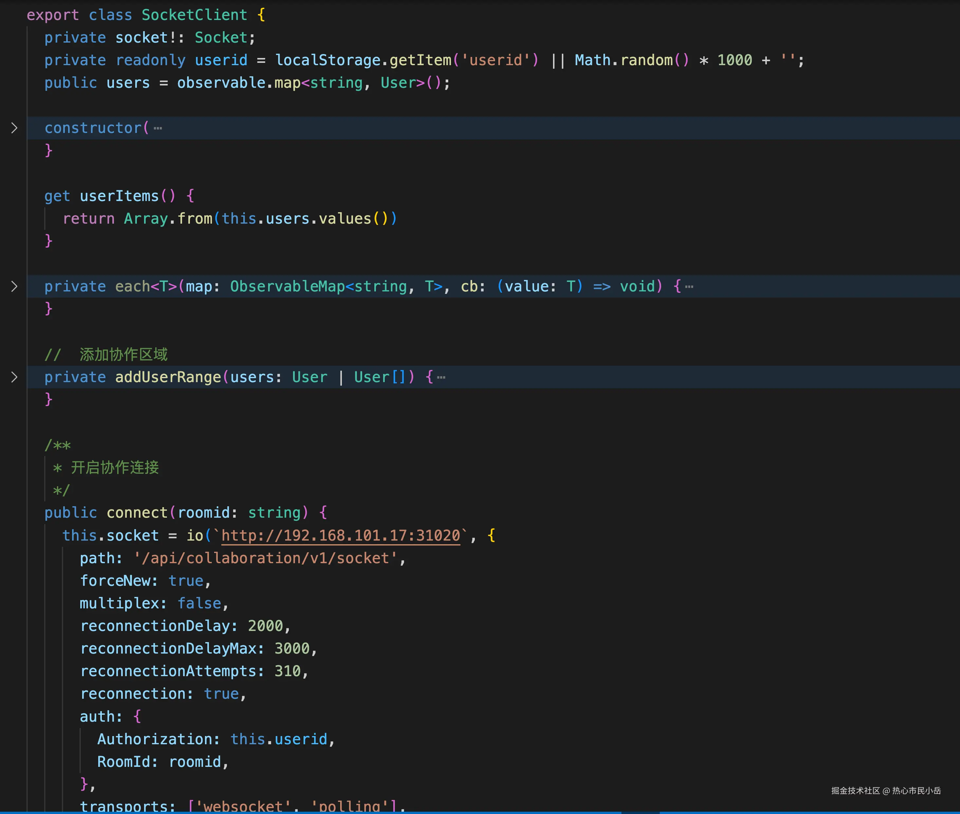The width and height of the screenshot is (960, 814).
Task: Expand the folded each<T> method chevron
Action: point(14,287)
